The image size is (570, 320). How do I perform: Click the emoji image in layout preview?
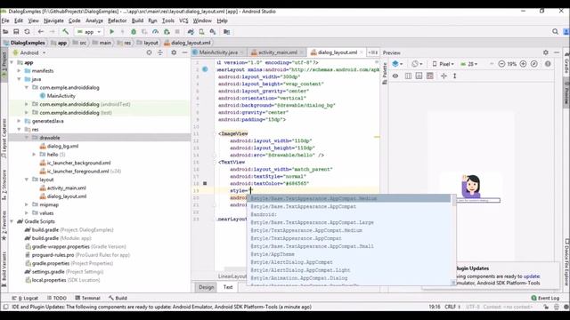coord(471,186)
